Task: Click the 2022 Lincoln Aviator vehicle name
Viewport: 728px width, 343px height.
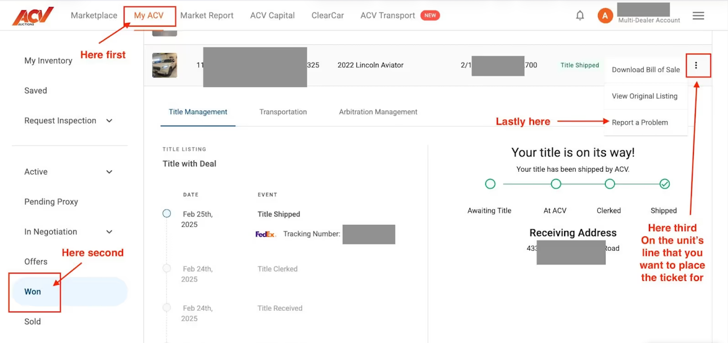Action: click(370, 65)
